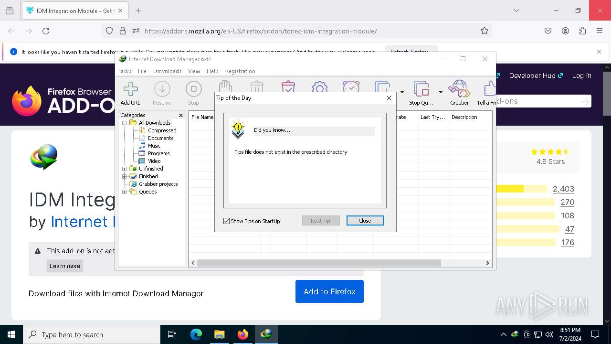The width and height of the screenshot is (611, 344).
Task: Click the padlock site security icon
Action: [x=123, y=31]
